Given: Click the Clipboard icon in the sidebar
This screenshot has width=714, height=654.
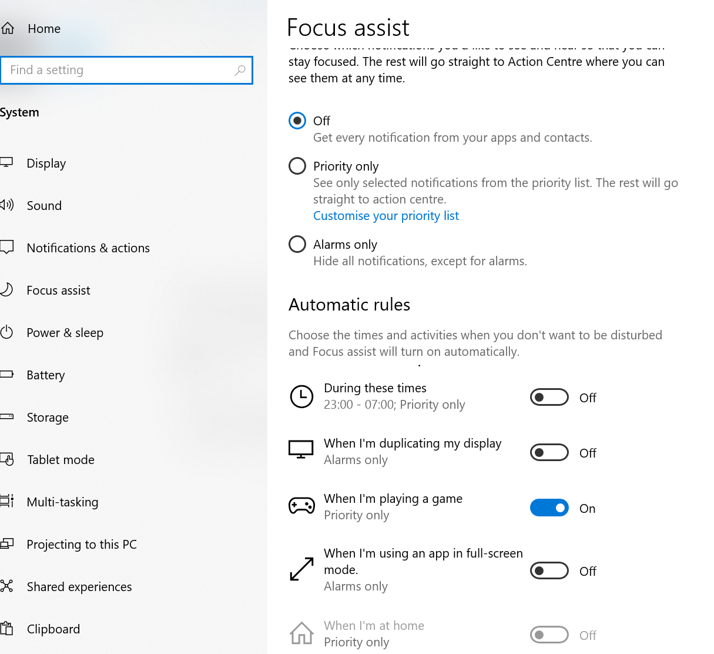Looking at the screenshot, I should (x=7, y=629).
